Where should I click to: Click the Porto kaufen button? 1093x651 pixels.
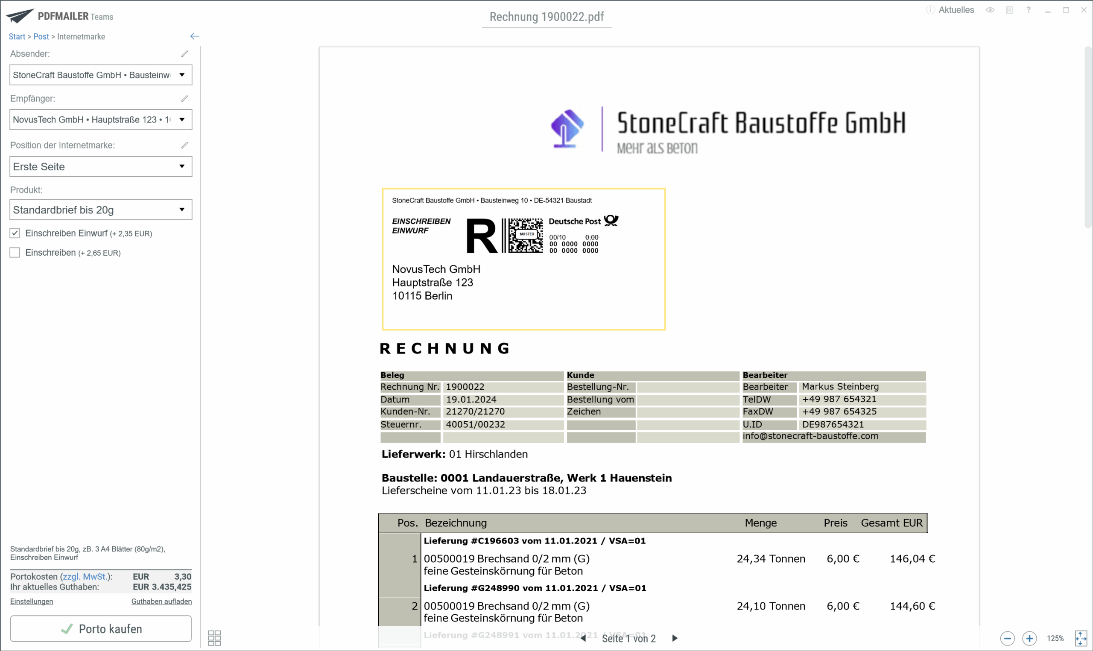tap(101, 629)
